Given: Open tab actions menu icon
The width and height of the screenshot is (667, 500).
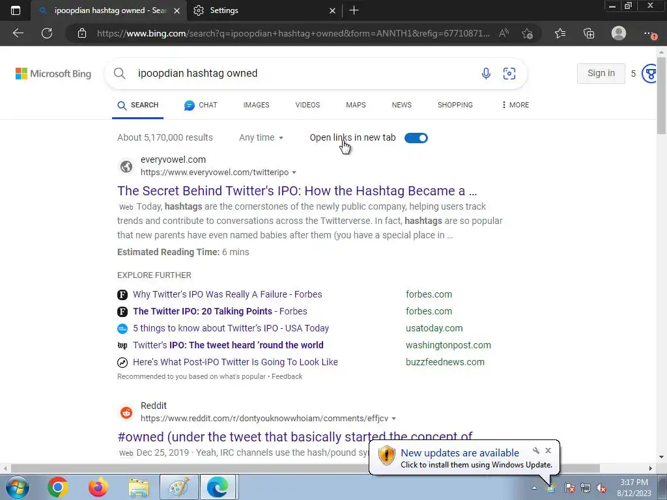Looking at the screenshot, I should point(16,10).
